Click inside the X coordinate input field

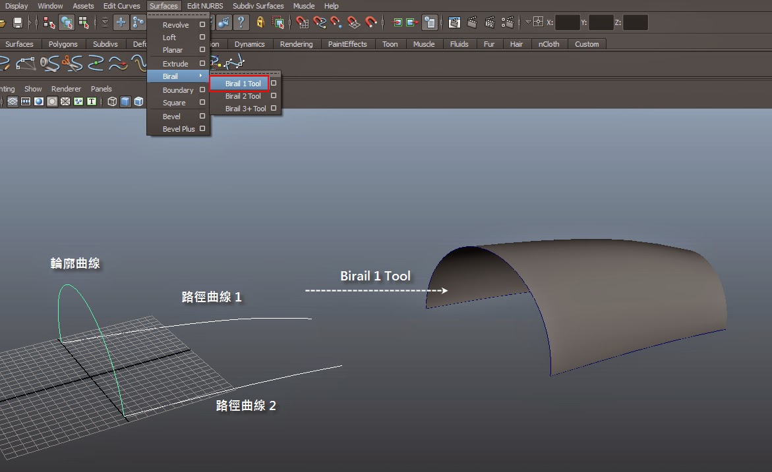pos(567,22)
